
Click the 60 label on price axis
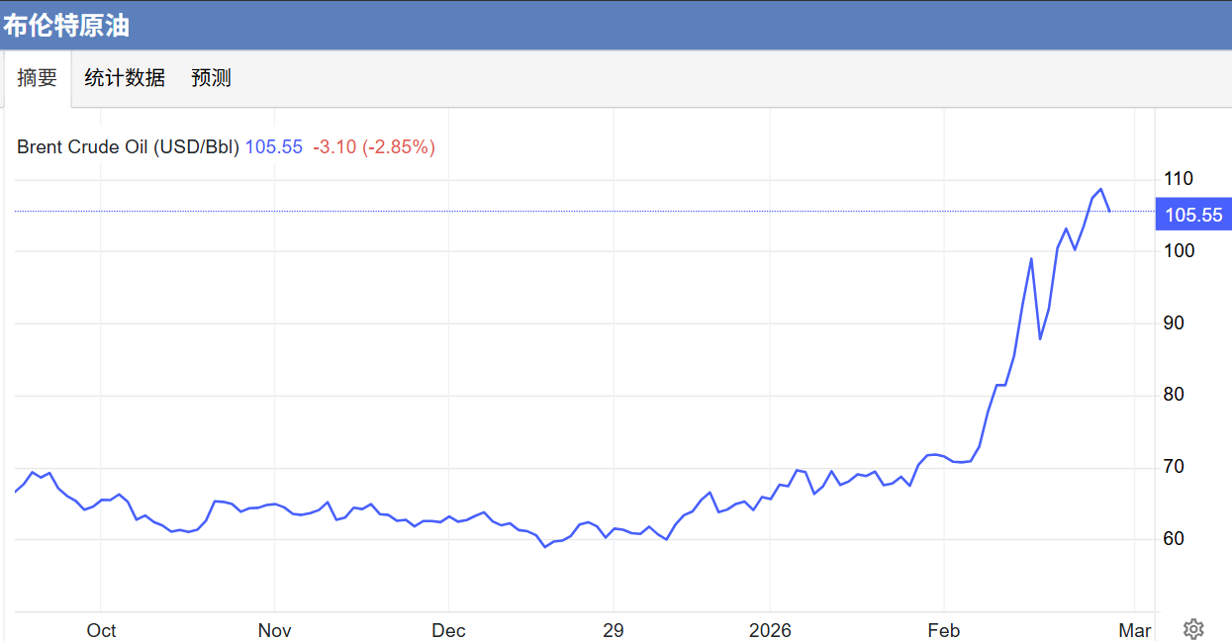point(1174,539)
